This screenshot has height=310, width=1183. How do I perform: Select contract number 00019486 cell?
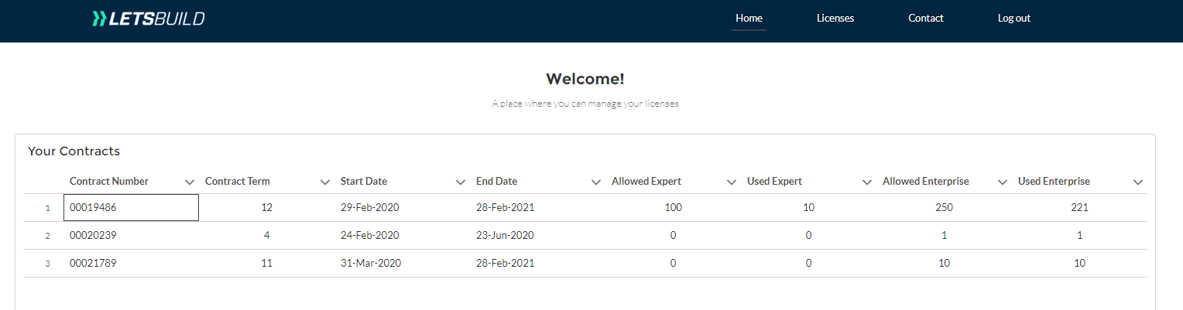coord(131,207)
